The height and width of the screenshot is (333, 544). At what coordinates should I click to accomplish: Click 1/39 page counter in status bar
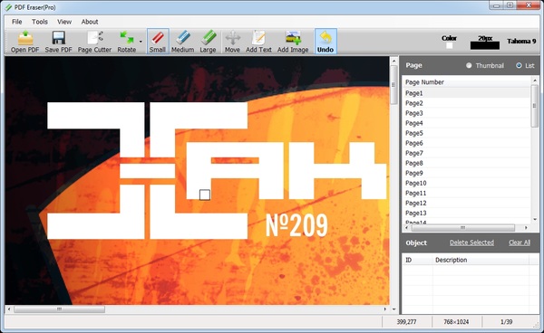507,322
